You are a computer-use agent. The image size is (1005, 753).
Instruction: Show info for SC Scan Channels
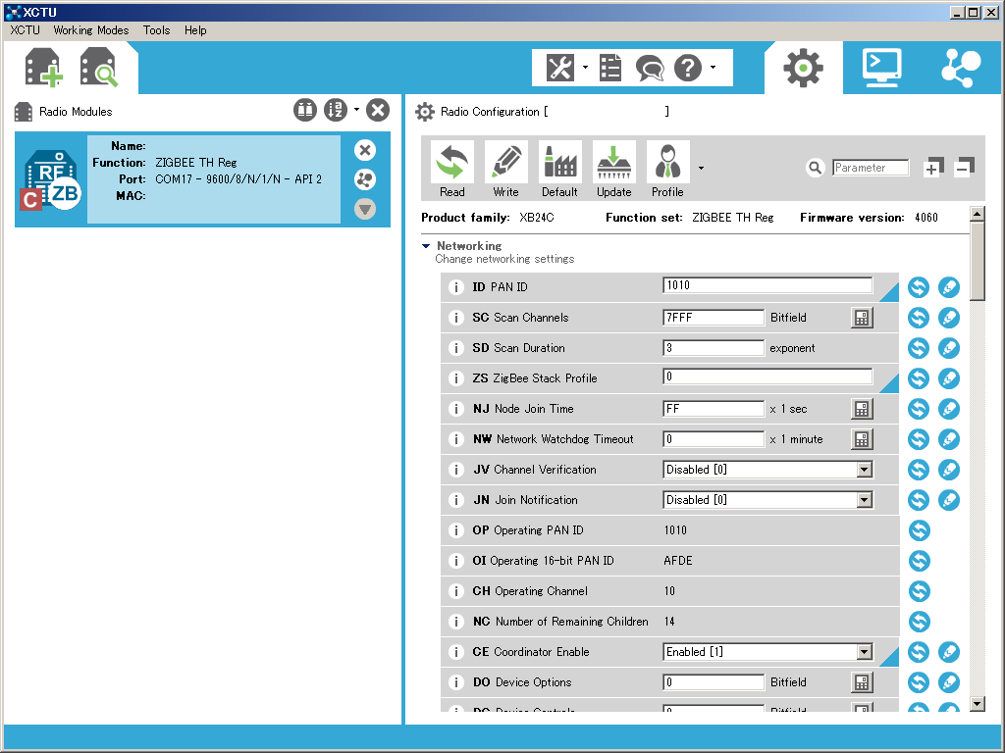tap(455, 318)
